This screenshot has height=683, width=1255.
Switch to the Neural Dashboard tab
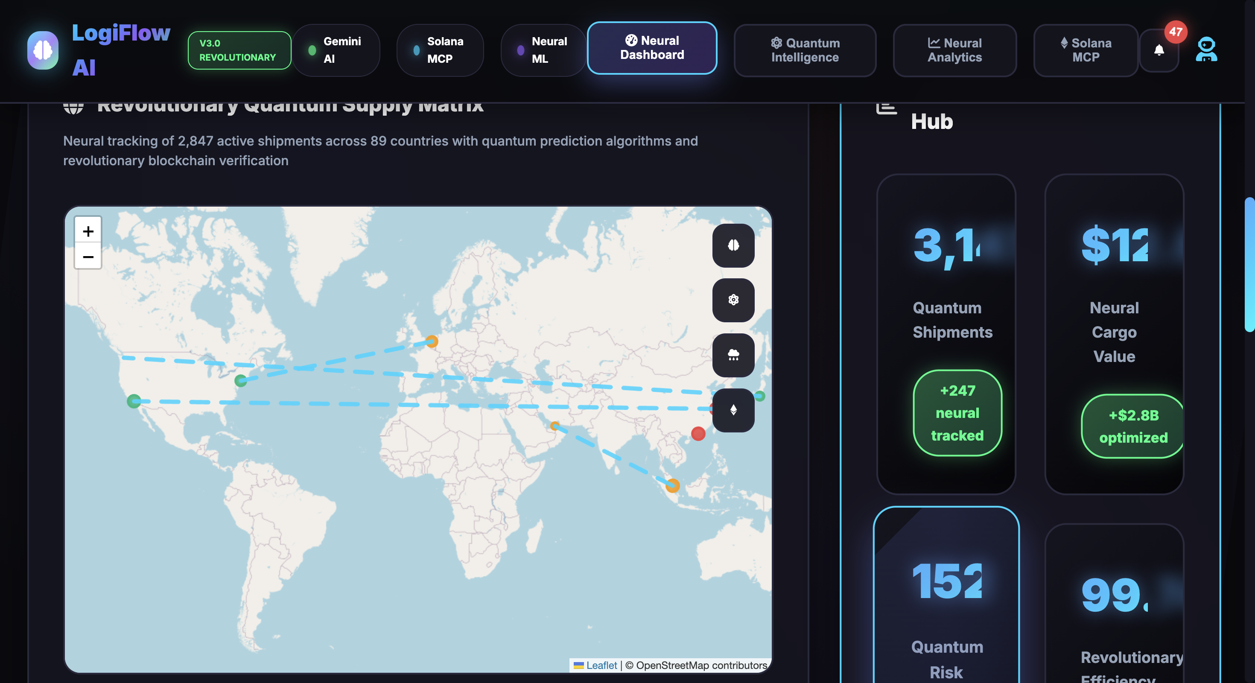pyautogui.click(x=652, y=48)
